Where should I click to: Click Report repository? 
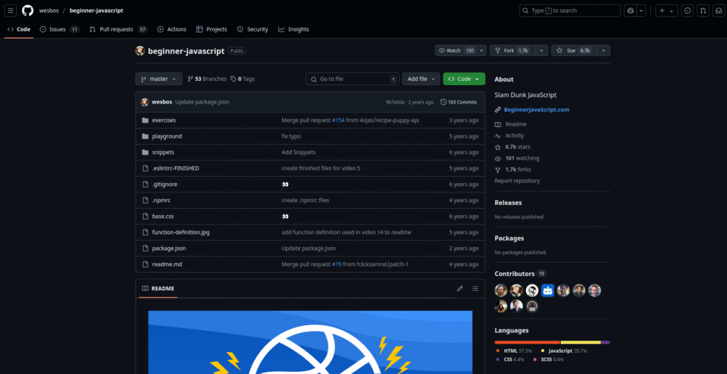(517, 181)
